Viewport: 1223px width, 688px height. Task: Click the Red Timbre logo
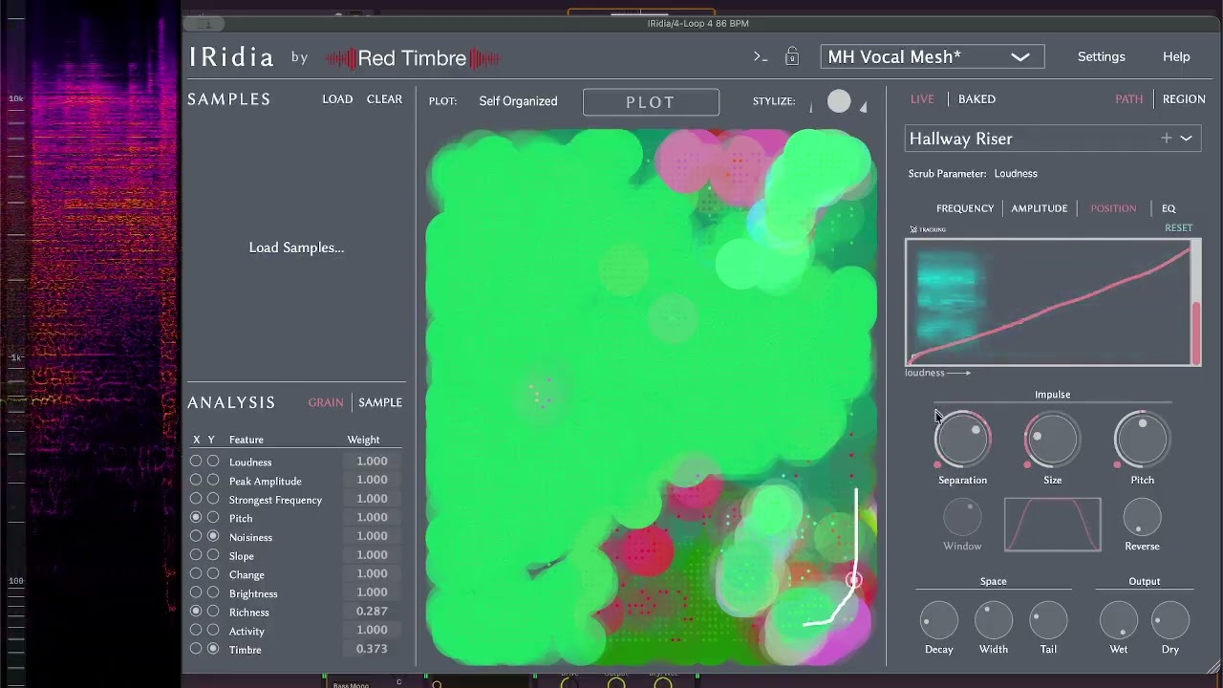[x=412, y=58]
